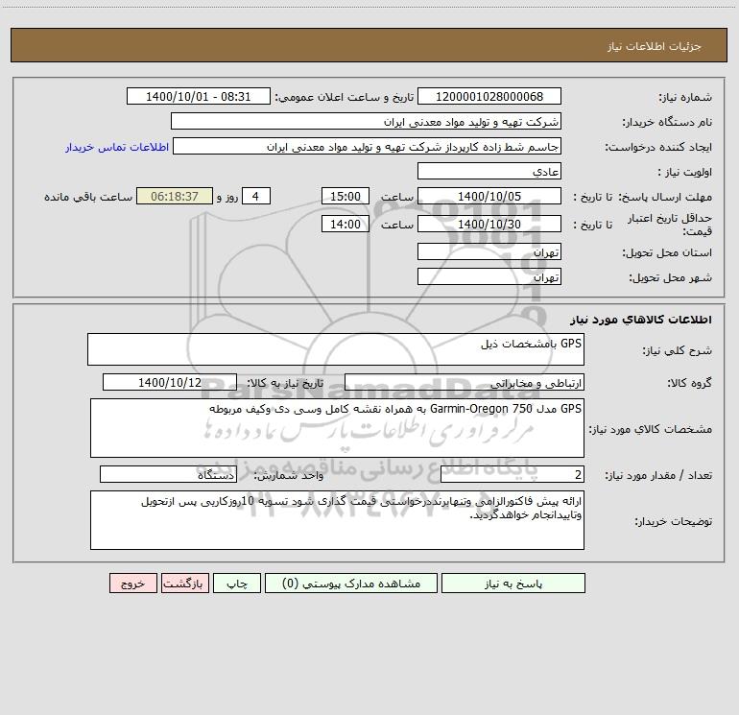The width and height of the screenshot is (739, 715).
Task: Click the 'شهر محل تحویل:' label
Action: (x=670, y=277)
